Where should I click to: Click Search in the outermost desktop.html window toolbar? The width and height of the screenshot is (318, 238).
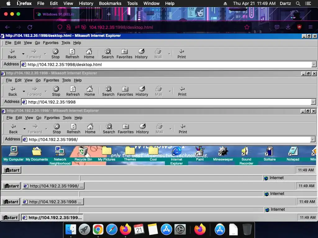click(108, 54)
